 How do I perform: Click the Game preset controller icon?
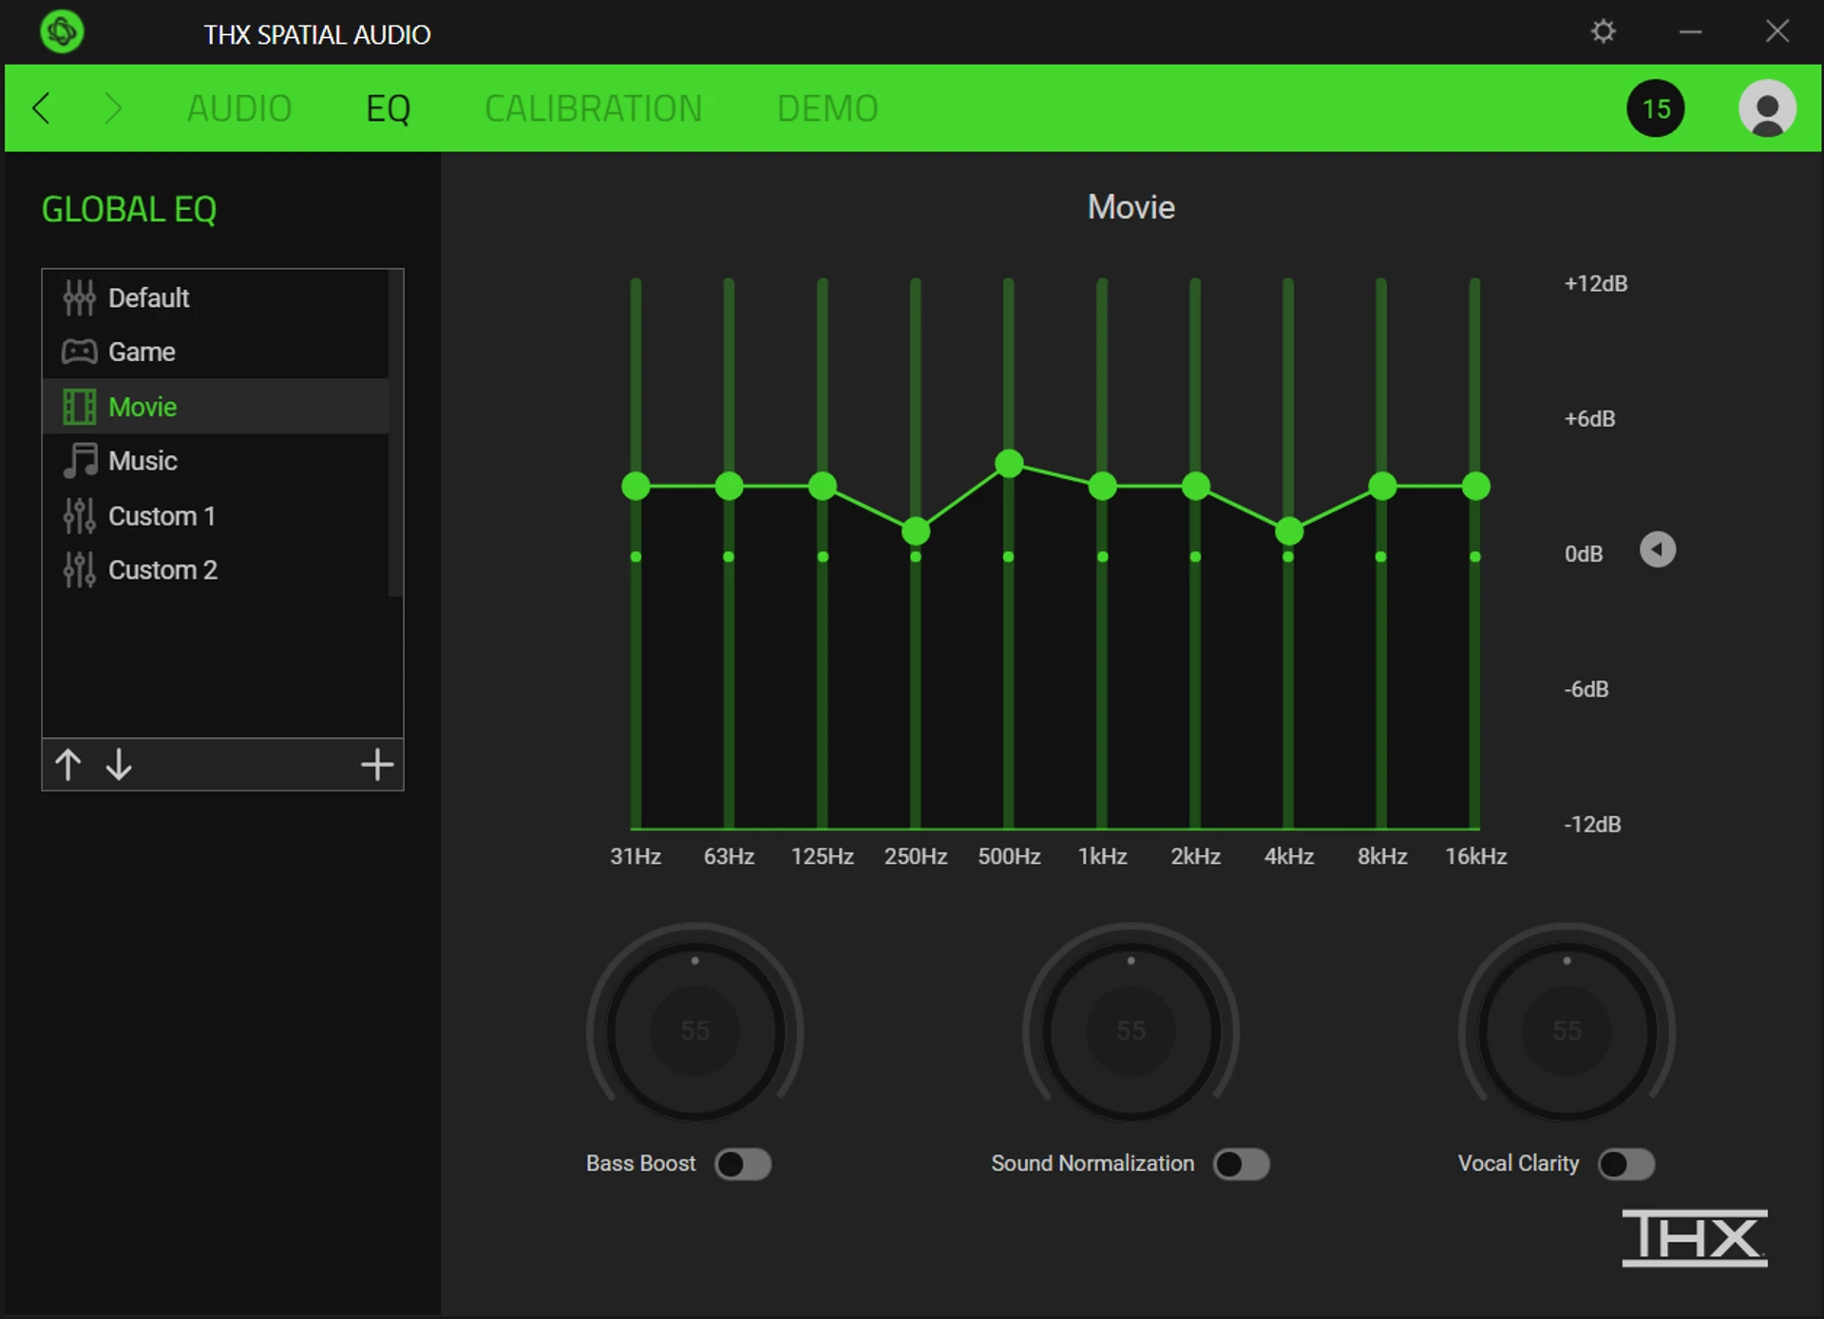[x=79, y=352]
